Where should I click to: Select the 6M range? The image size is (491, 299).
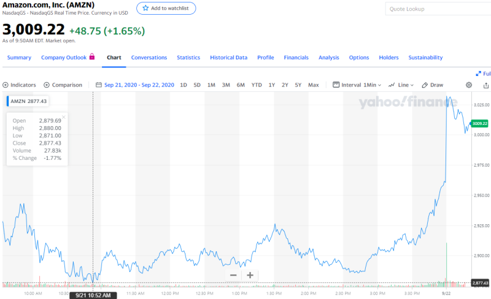(x=241, y=85)
